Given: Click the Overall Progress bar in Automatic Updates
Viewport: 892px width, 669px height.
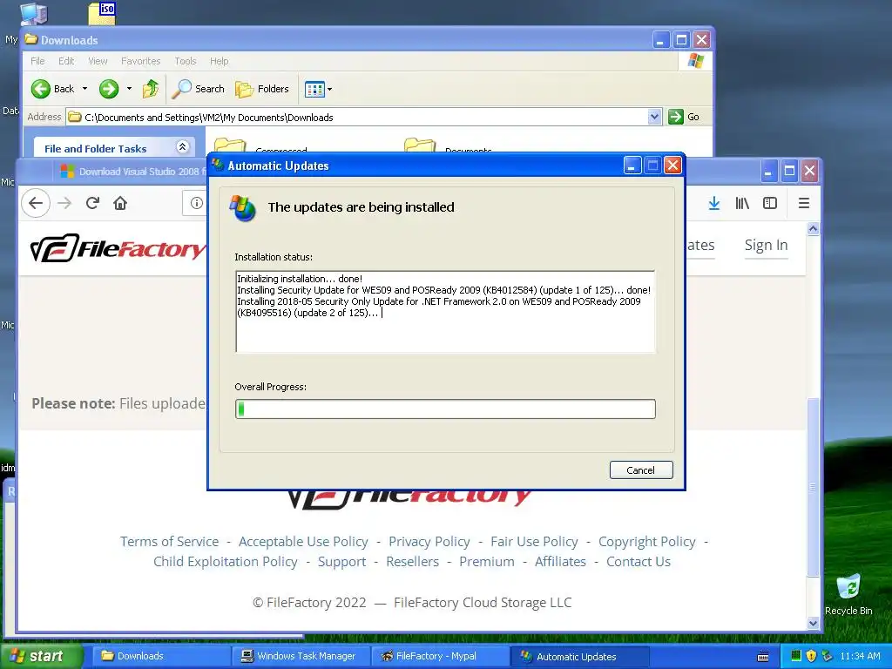Looking at the screenshot, I should click(445, 409).
